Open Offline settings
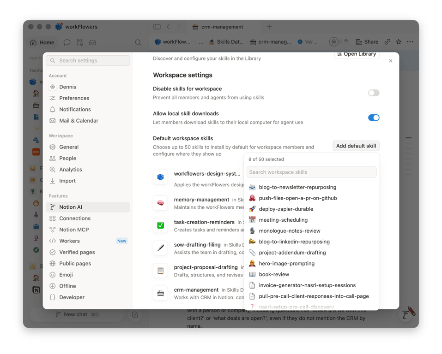Viewport: 442px width, 354px height. [x=88, y=286]
